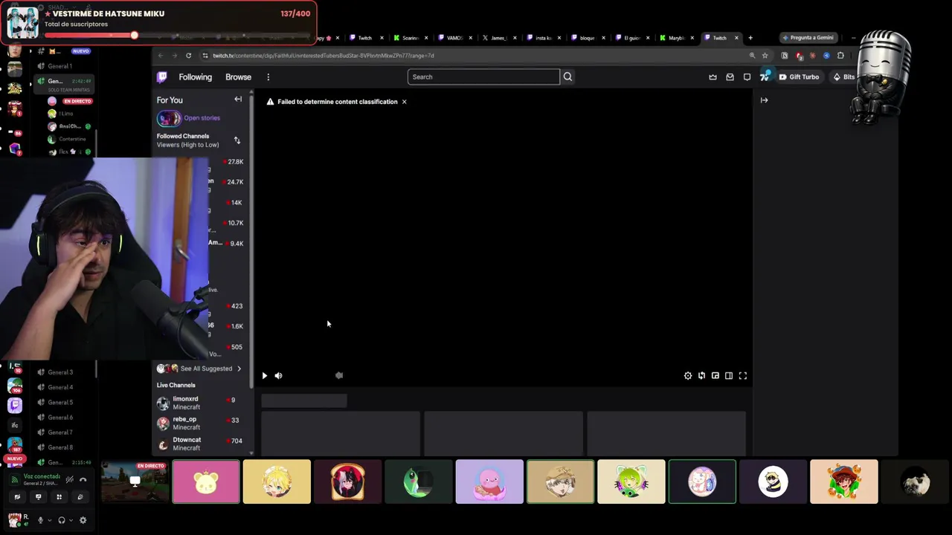952x535 pixels.
Task: Open Discord activities launcher icon
Action: pos(59,497)
